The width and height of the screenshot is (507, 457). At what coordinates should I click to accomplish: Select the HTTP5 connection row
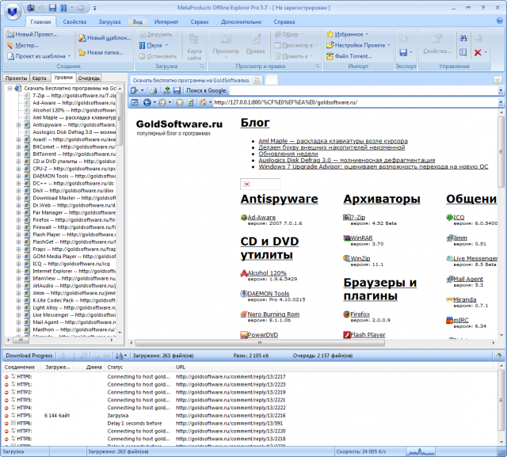249,415
